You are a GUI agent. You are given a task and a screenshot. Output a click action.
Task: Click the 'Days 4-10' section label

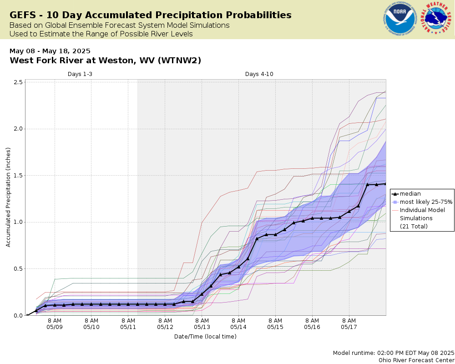259,74
